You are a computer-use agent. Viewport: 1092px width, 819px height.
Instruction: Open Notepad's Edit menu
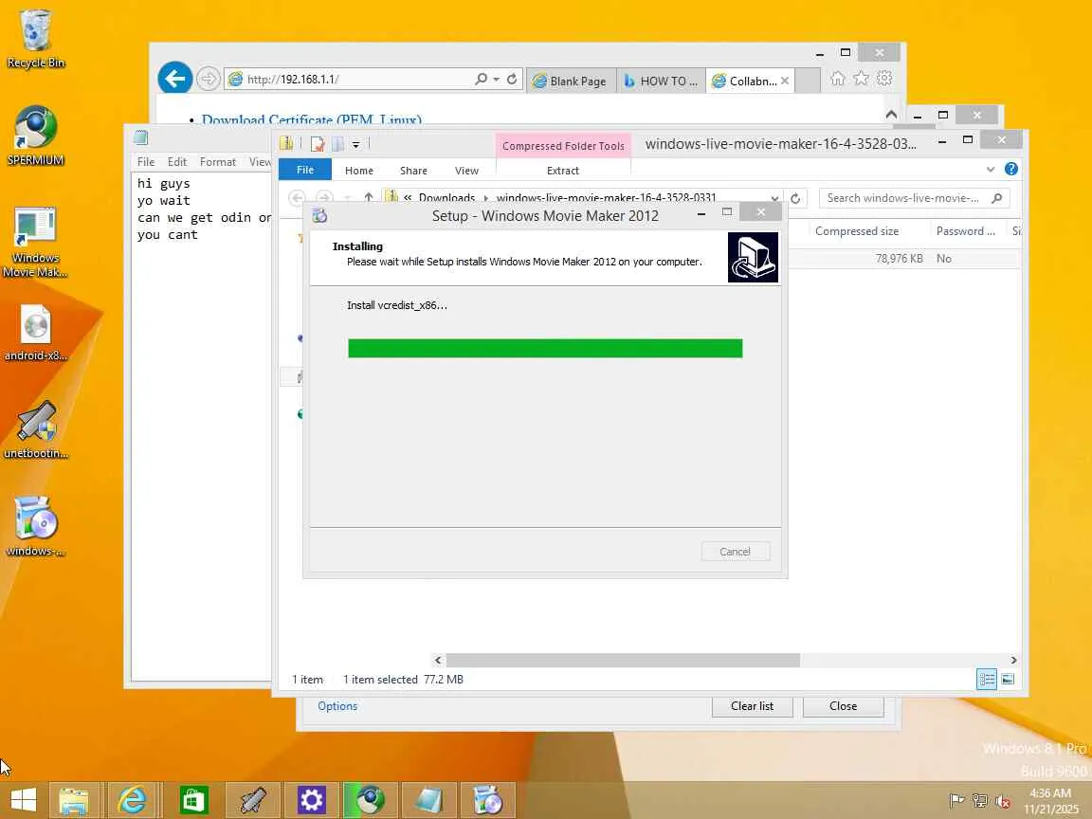(177, 161)
